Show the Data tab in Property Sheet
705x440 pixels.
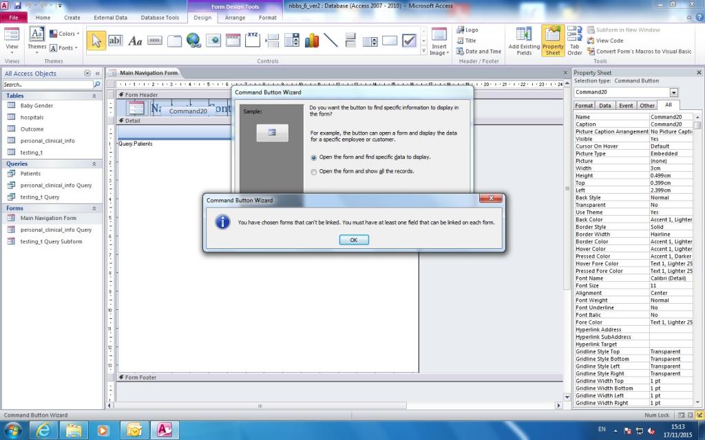(x=605, y=105)
